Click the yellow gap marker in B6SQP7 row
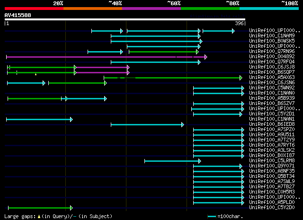 click(x=36, y=74)
